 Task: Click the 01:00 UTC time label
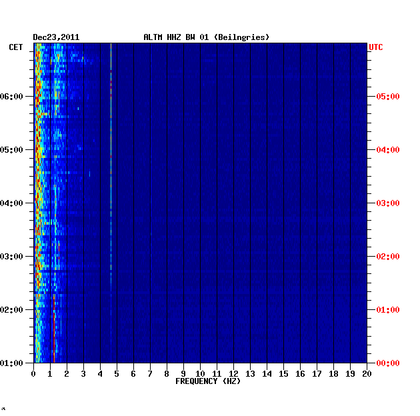point(388,309)
